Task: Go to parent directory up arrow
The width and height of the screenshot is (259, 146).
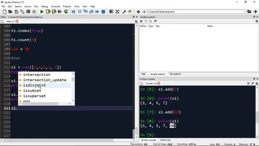Action: coord(255,12)
